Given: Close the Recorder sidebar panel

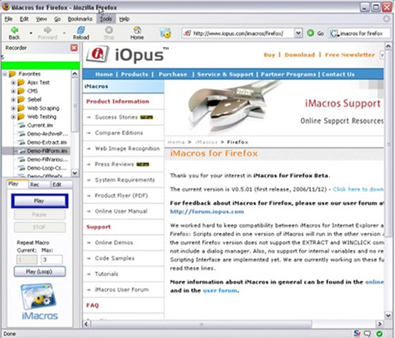Looking at the screenshot, I should [x=74, y=48].
